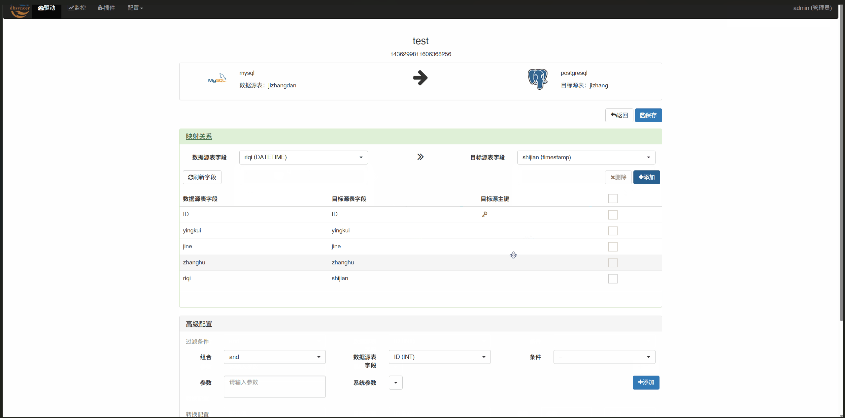Open the riqi (DATETIME) source field dropdown
Screen dimensions: 845x418
[x=303, y=158]
